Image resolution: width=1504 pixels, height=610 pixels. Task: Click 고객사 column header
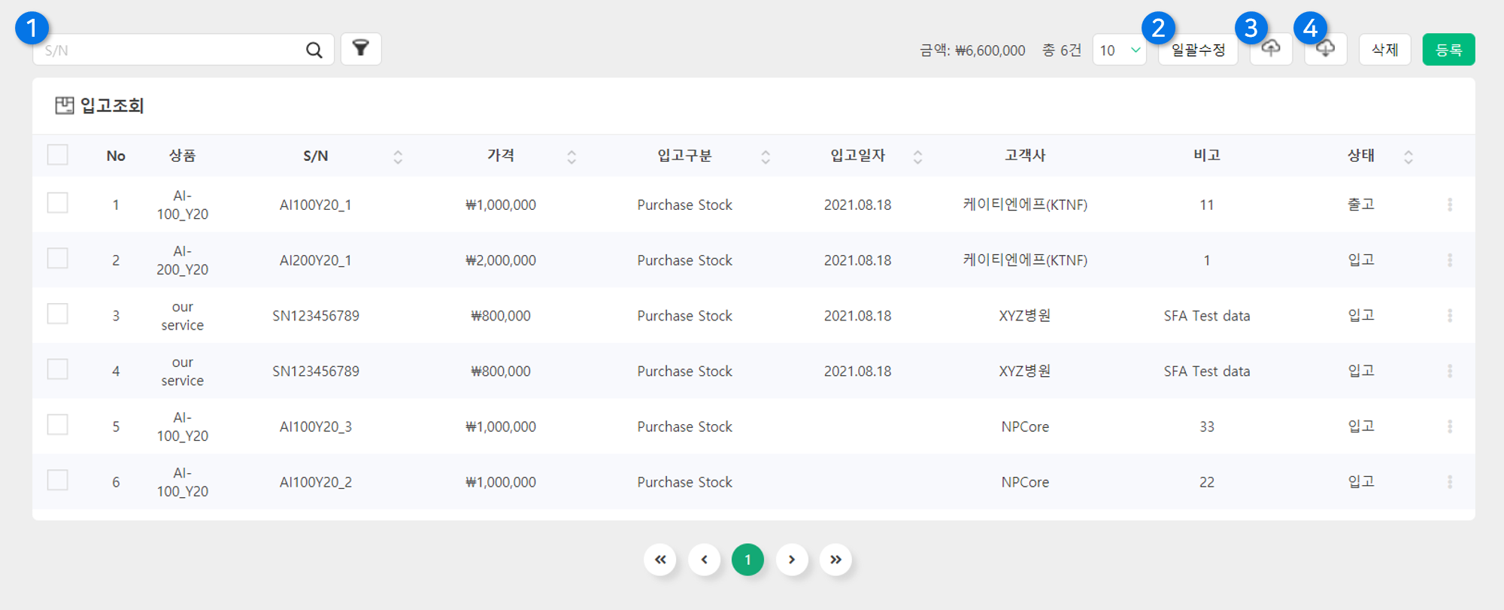pyautogui.click(x=1025, y=156)
